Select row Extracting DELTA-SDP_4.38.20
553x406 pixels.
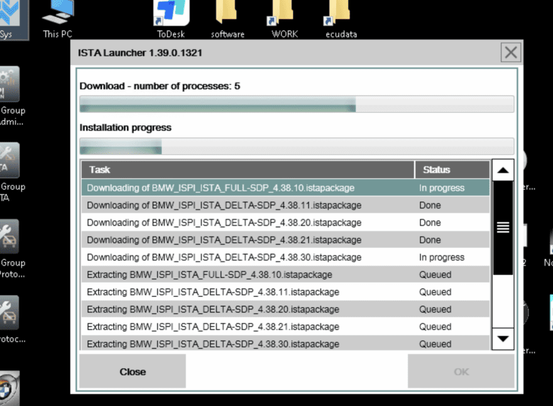(x=286, y=309)
